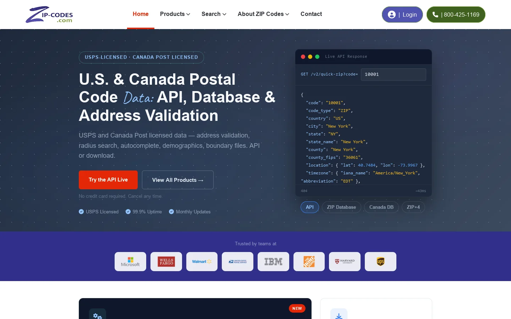Image resolution: width=511 pixels, height=319 pixels.
Task: Click the JSON "location" lat/lon line
Action: 366,165
